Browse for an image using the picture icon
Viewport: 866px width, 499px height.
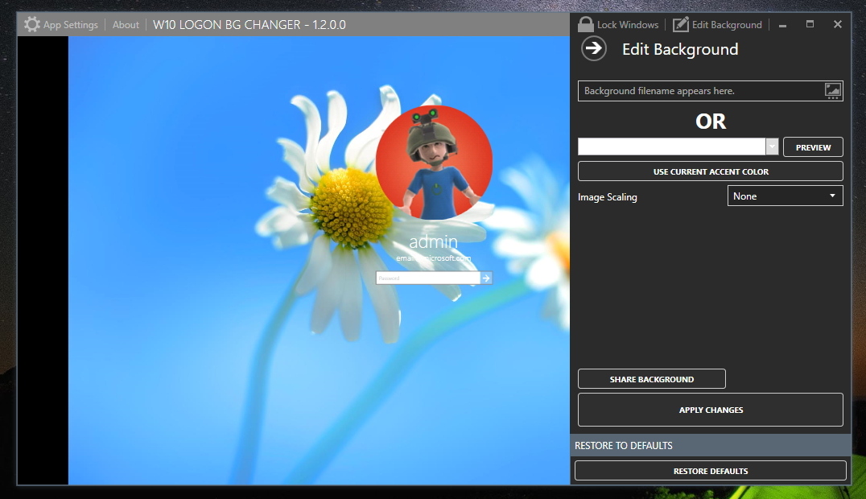(832, 90)
